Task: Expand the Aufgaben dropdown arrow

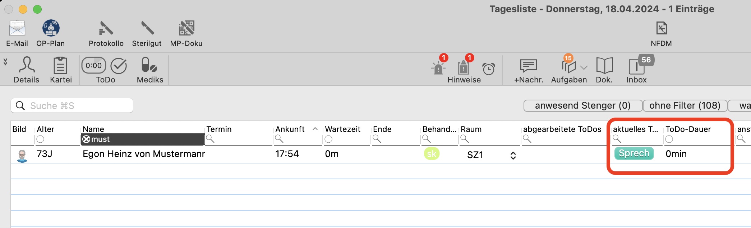Action: pos(584,67)
